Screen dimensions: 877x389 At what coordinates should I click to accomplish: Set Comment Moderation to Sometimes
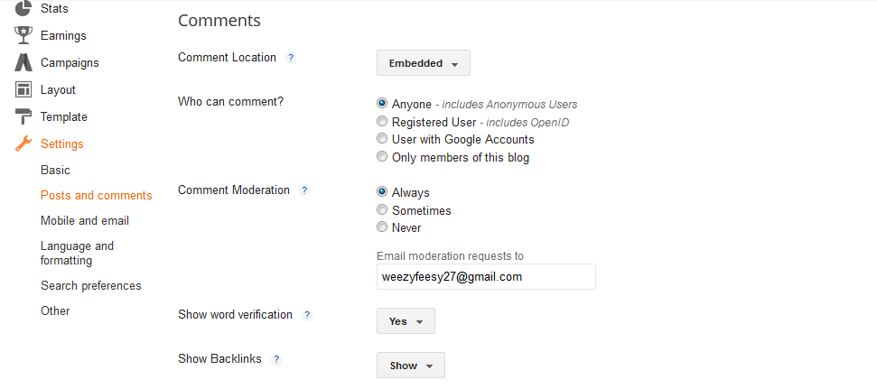coord(383,210)
